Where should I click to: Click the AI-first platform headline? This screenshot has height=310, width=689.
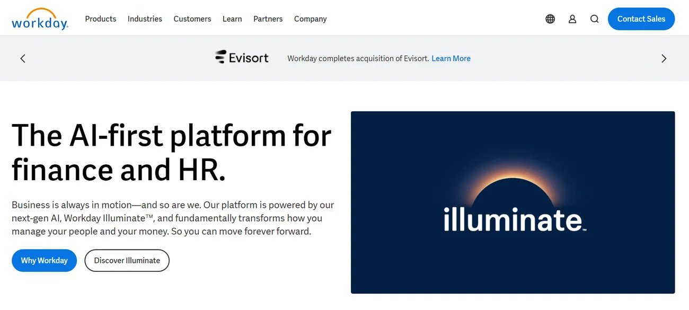tap(171, 153)
